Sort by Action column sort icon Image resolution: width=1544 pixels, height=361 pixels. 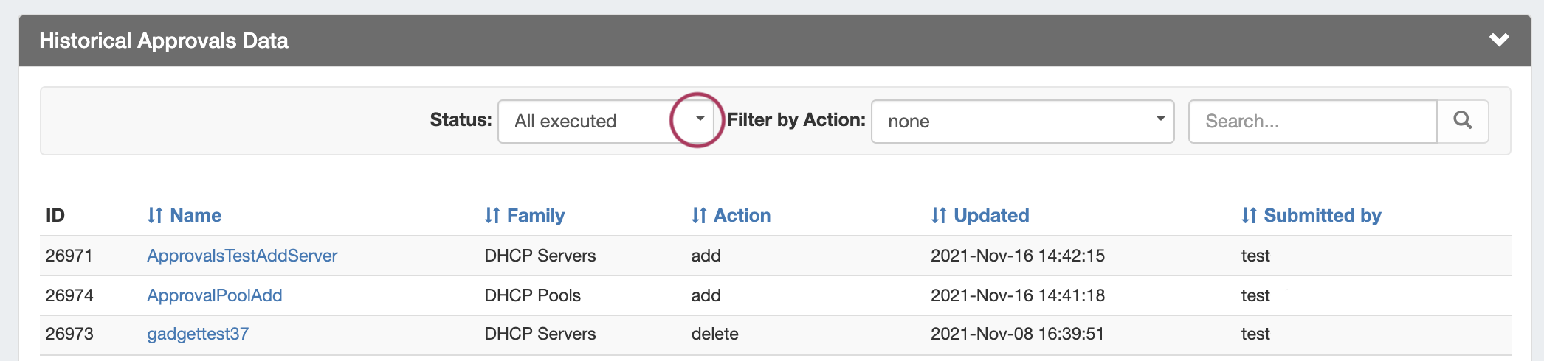[698, 215]
